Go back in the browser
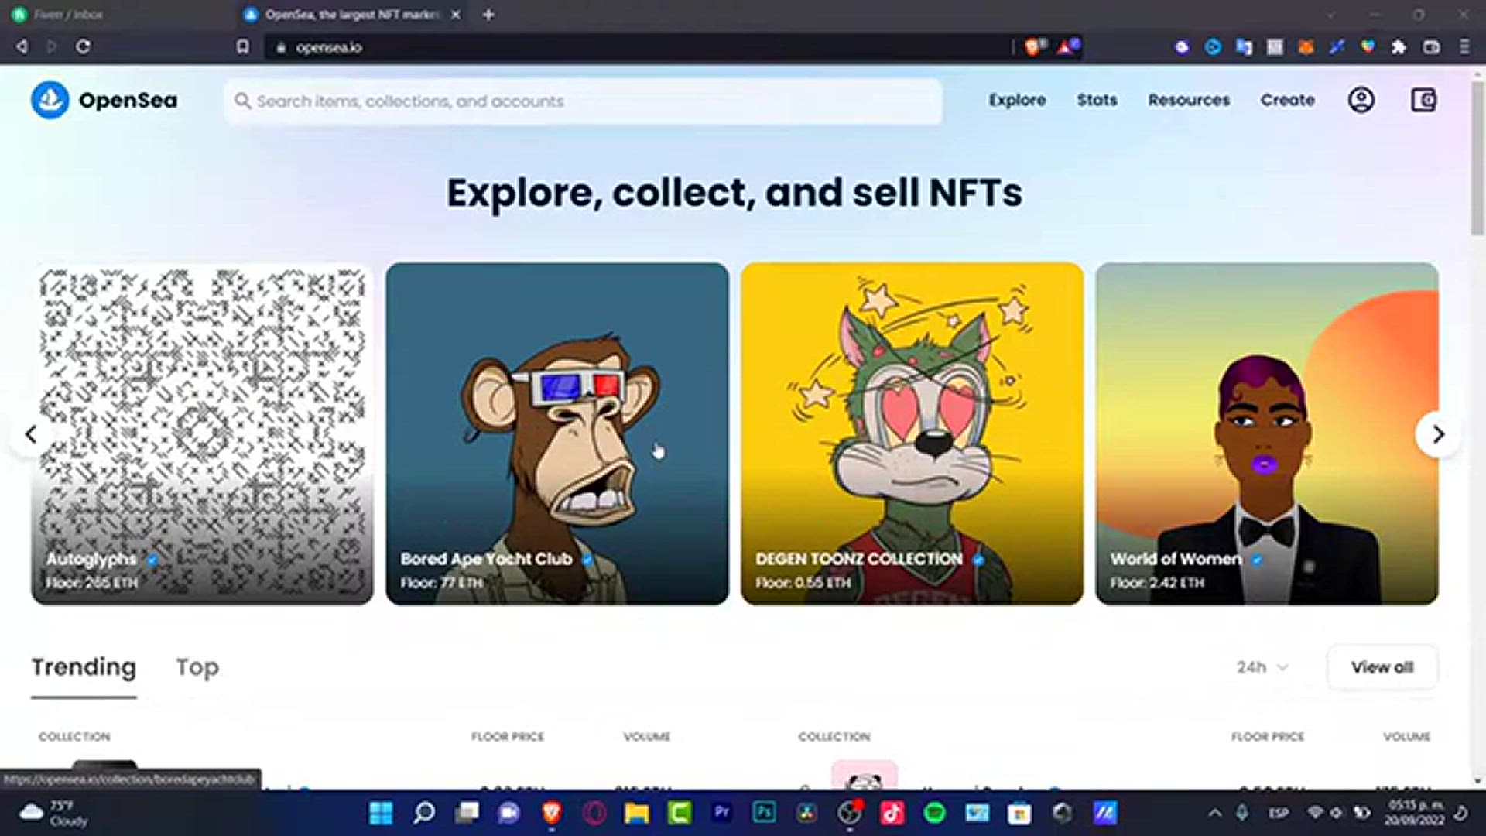Image resolution: width=1486 pixels, height=836 pixels. [x=22, y=46]
